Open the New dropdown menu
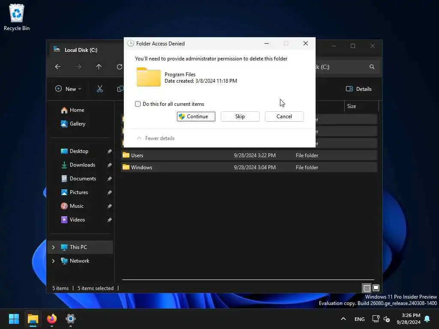The height and width of the screenshot is (329, 439). pyautogui.click(x=68, y=89)
